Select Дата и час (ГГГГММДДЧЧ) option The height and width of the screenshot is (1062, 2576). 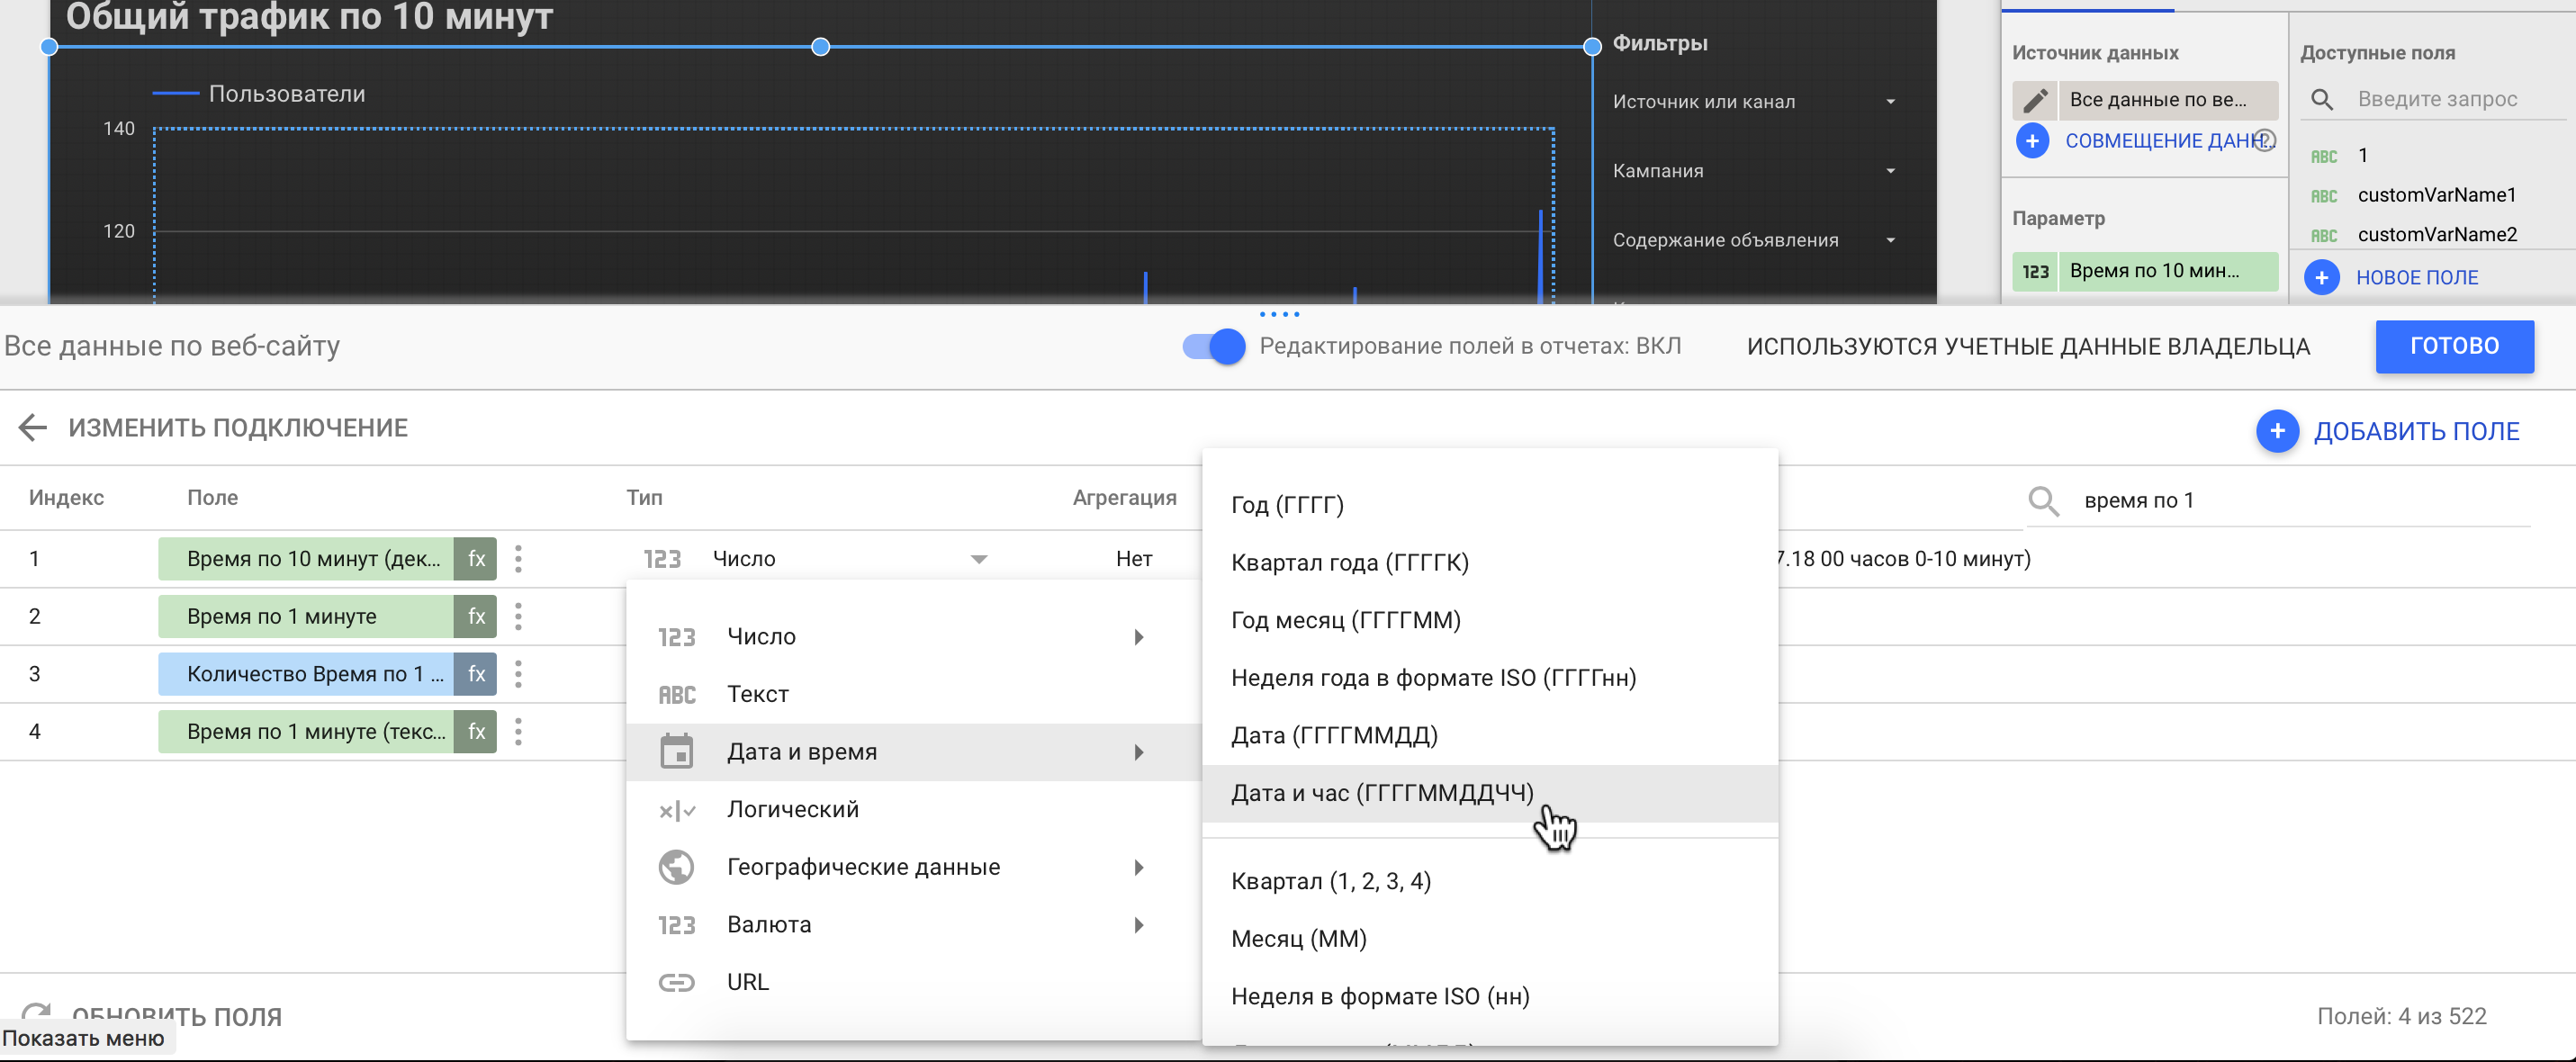coord(1382,793)
